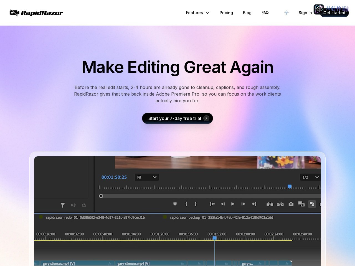This screenshot has width=355, height=266.
Task: Step forward one frame
Action: [243, 204]
